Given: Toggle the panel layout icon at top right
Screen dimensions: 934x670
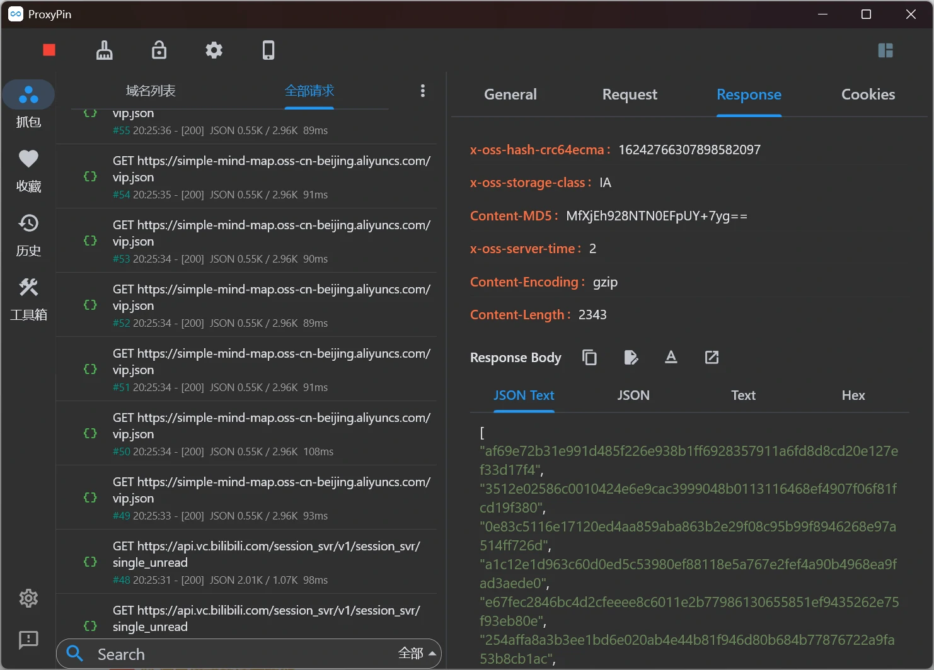Looking at the screenshot, I should click(x=885, y=50).
